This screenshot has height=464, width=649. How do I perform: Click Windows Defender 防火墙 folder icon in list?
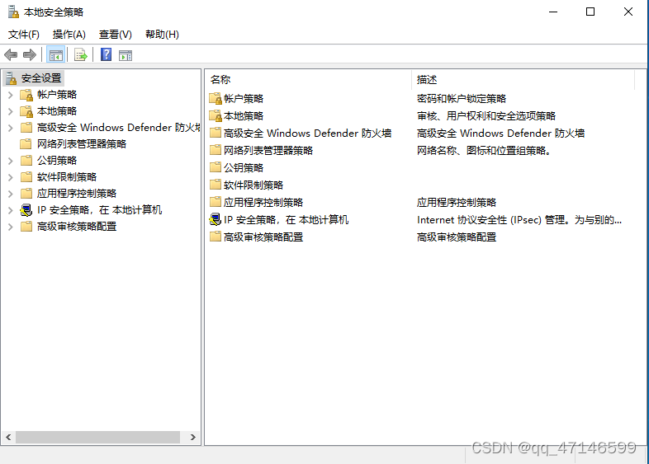coord(216,133)
